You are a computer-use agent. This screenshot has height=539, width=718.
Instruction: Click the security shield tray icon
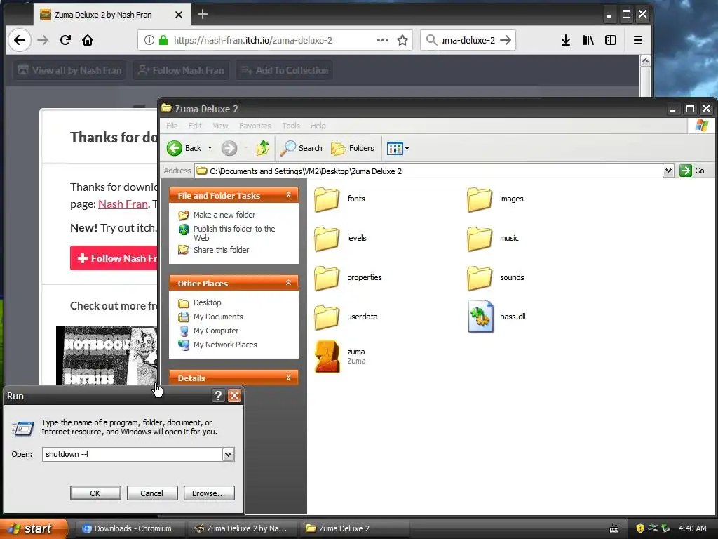point(640,528)
